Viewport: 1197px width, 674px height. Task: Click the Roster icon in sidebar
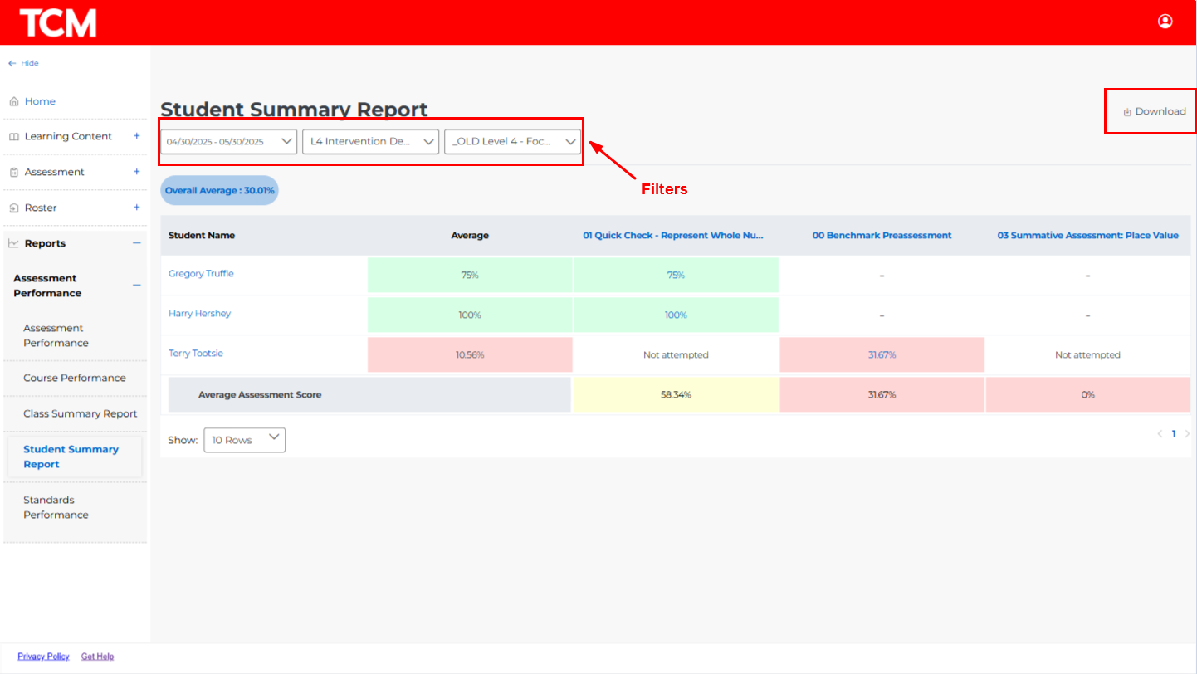(14, 208)
